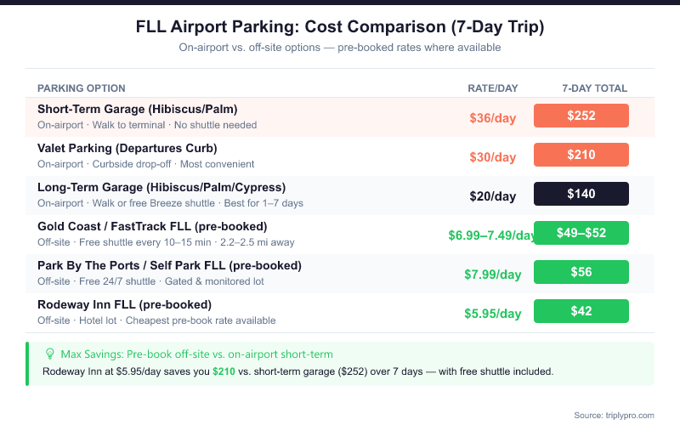Click the lightbulb icon beside Max Savings
680x425 pixels.
pyautogui.click(x=49, y=354)
